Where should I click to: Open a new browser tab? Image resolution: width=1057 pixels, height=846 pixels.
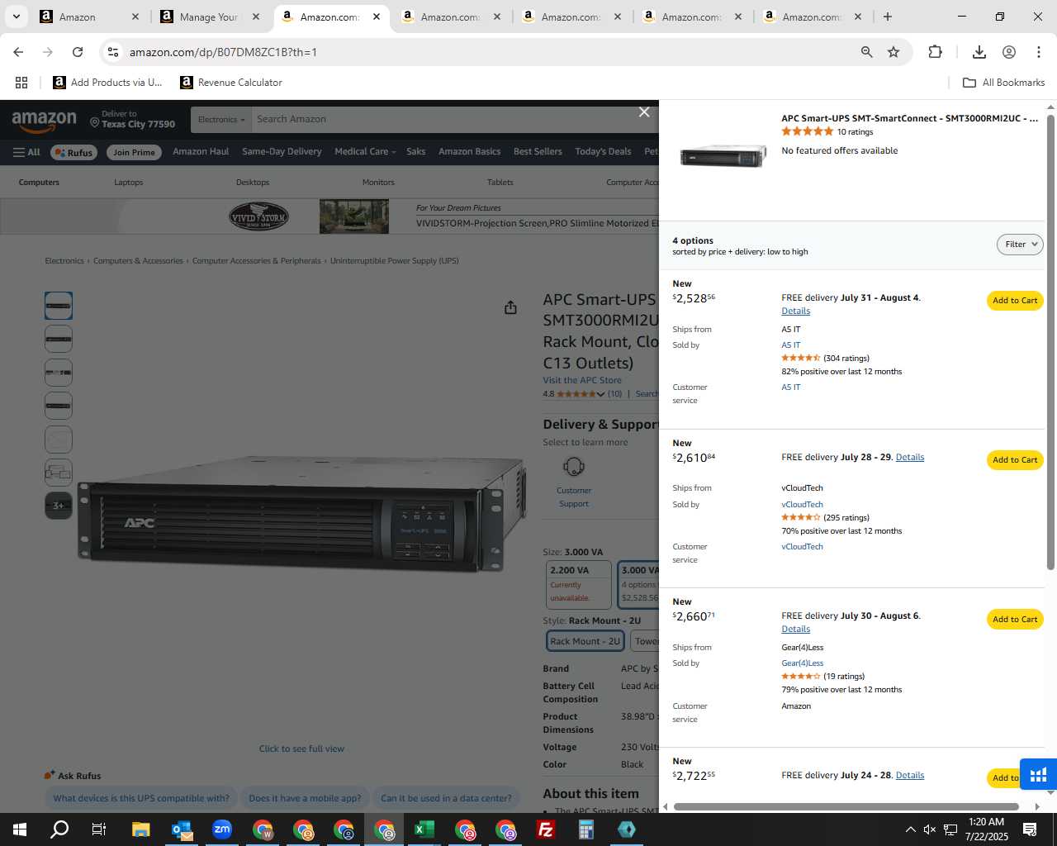[888, 17]
